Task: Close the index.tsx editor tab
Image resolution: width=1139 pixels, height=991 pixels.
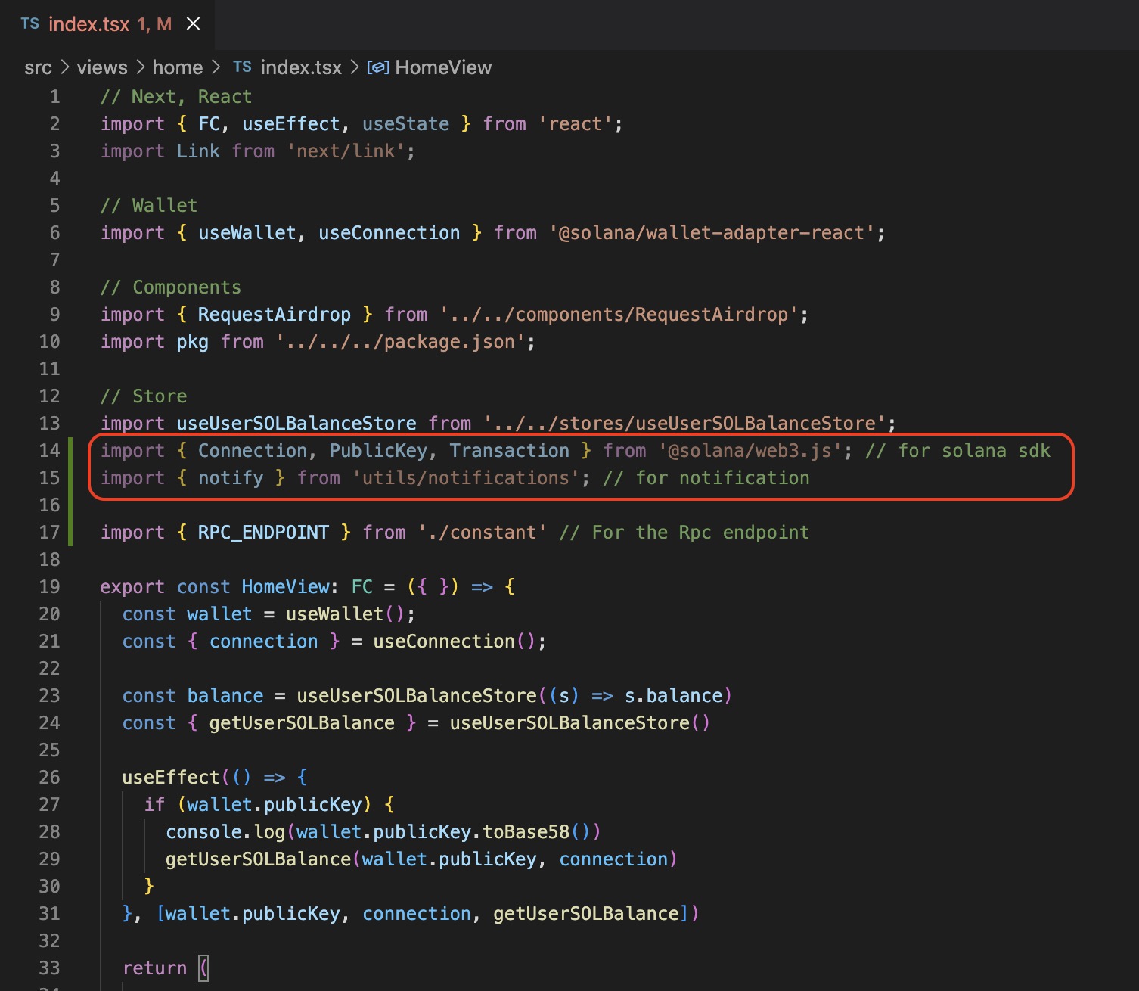Action: tap(193, 24)
